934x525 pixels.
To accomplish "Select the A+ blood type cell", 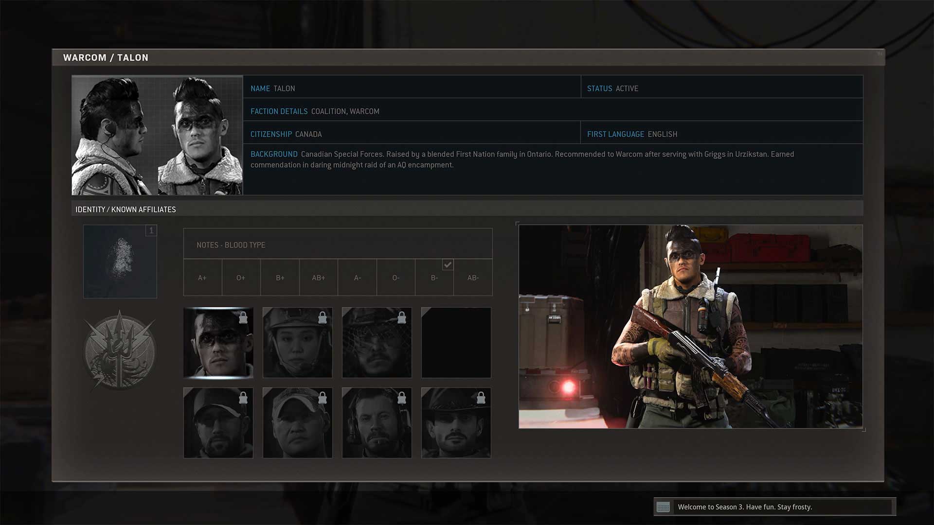I will click(x=202, y=278).
